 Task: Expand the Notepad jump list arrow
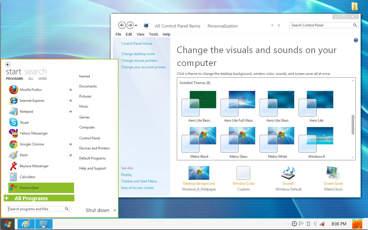pos(70,112)
